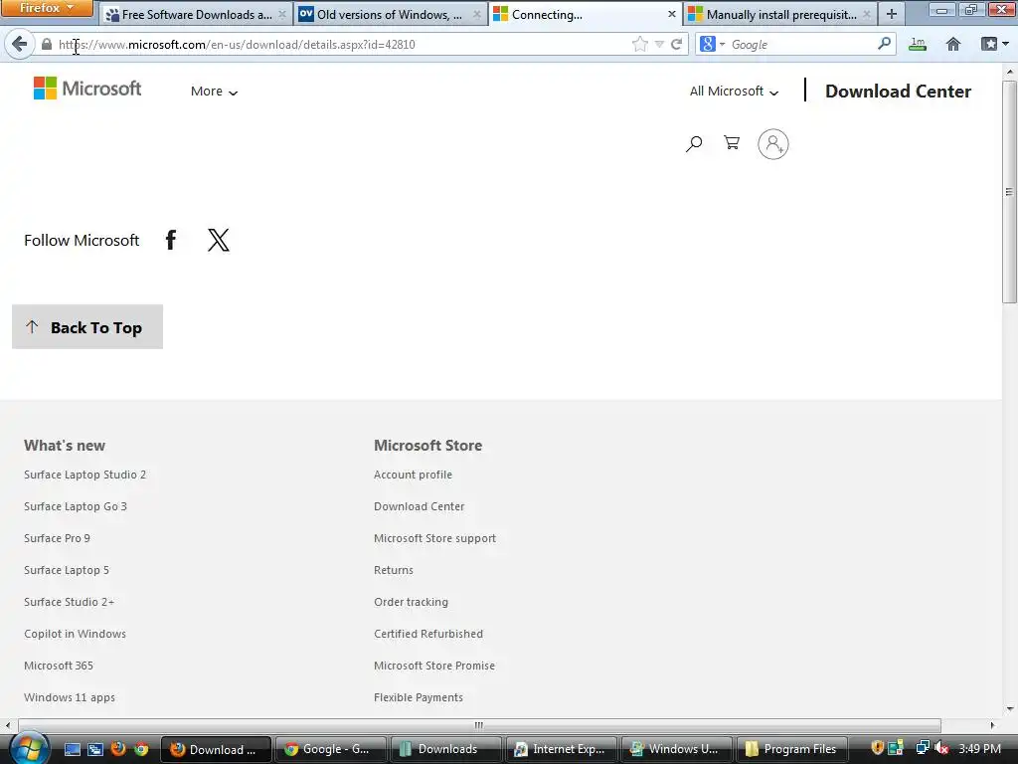Screen dimensions: 1018x764
Task: Open the Account profile link
Action: 413,475
